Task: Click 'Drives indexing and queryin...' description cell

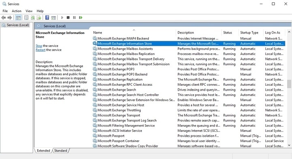Action: (x=198, y=90)
